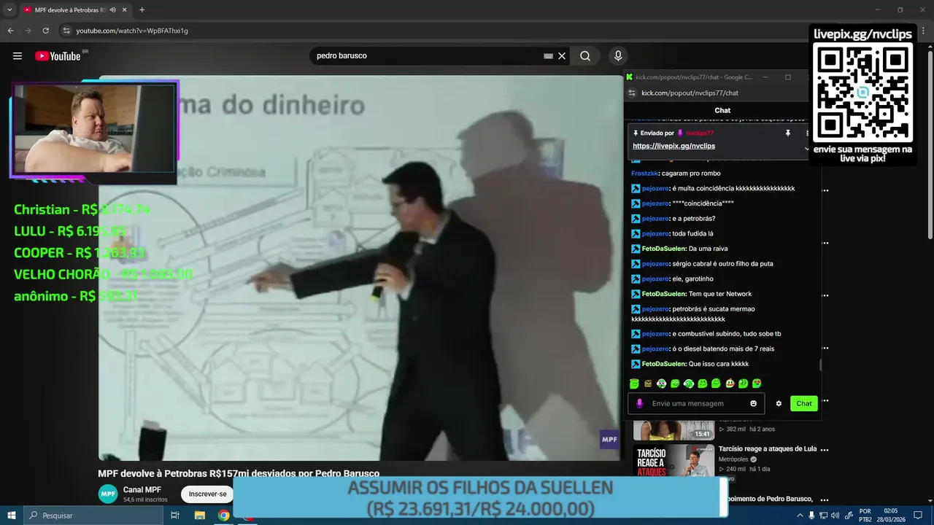Click the video player to pause
The image size is (934, 525).
point(360,268)
